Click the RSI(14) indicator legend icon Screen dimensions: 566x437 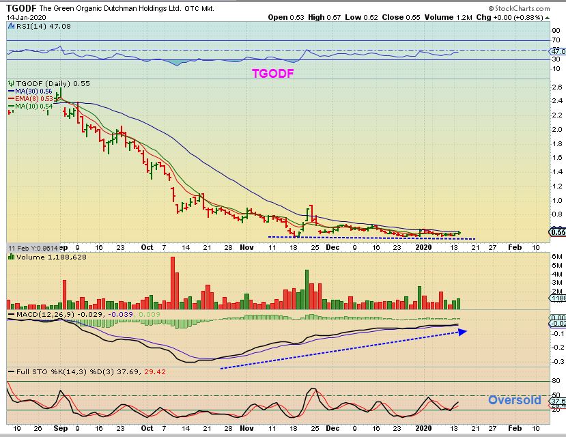coord(11,26)
